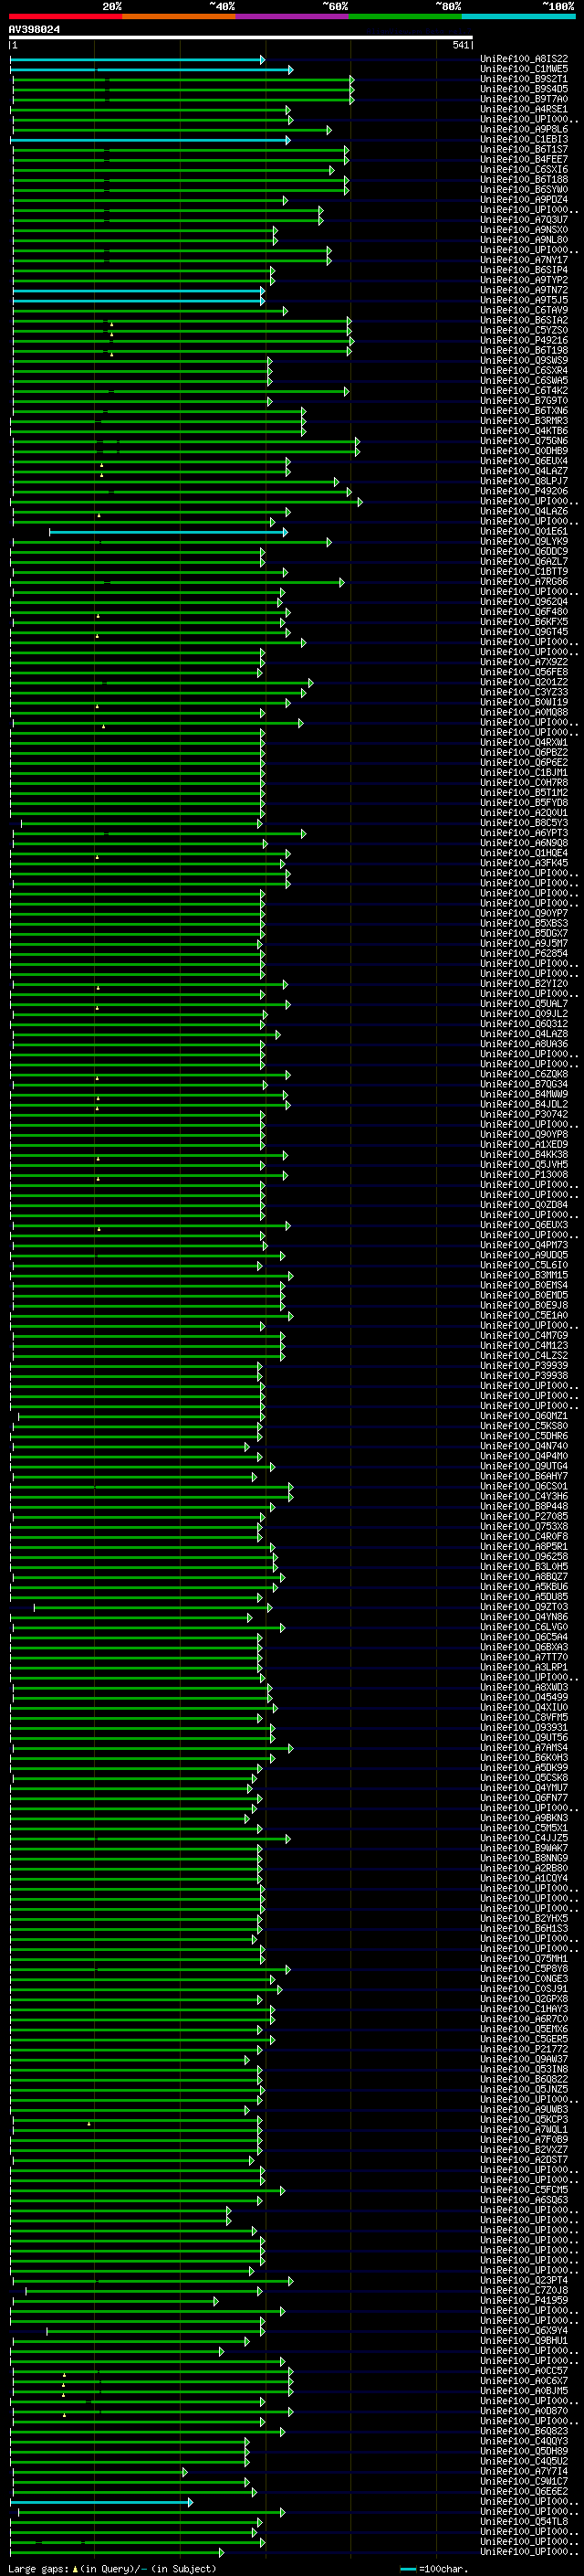The width and height of the screenshot is (584, 2576).
Task: Open hit UniRef100_A9PDZ4
Action: [x=524, y=200]
